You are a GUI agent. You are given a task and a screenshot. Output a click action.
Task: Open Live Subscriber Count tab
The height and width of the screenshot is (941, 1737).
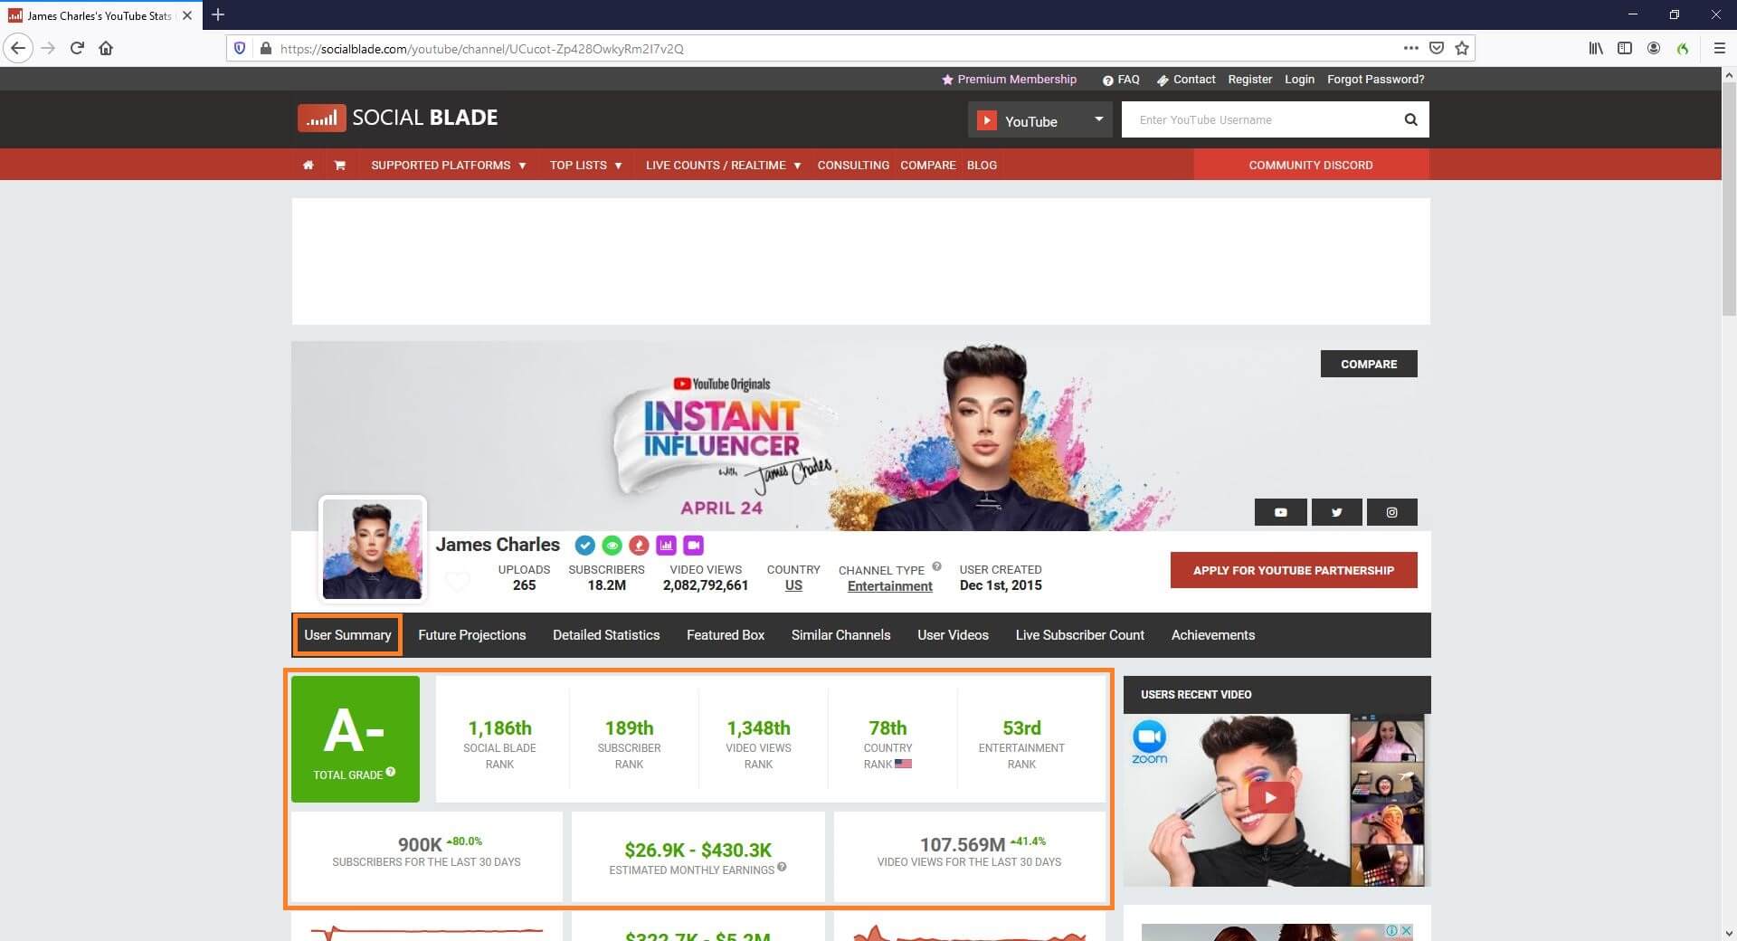coord(1080,635)
